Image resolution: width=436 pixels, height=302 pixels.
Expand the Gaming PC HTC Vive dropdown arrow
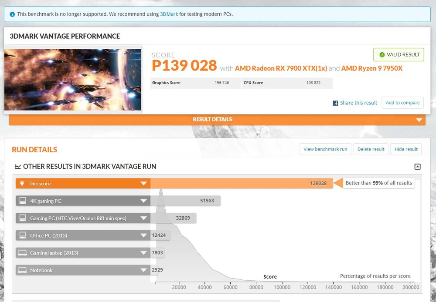tap(143, 218)
